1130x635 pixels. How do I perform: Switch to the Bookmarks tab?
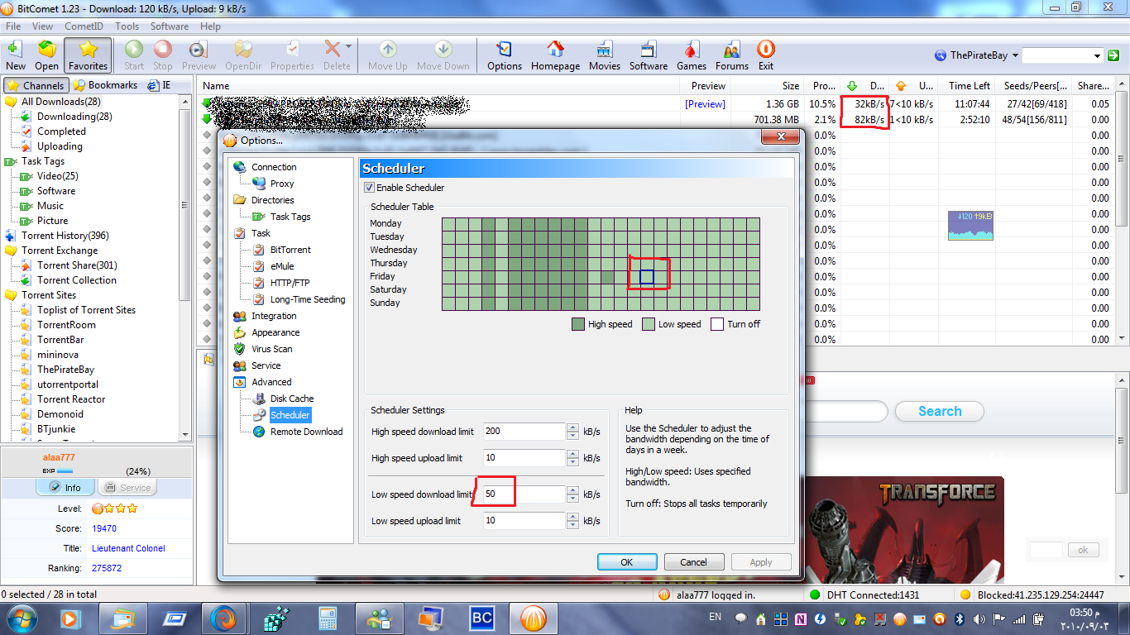coord(105,85)
